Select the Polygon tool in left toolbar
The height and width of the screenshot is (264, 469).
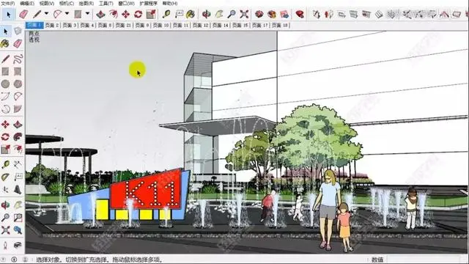[18, 84]
